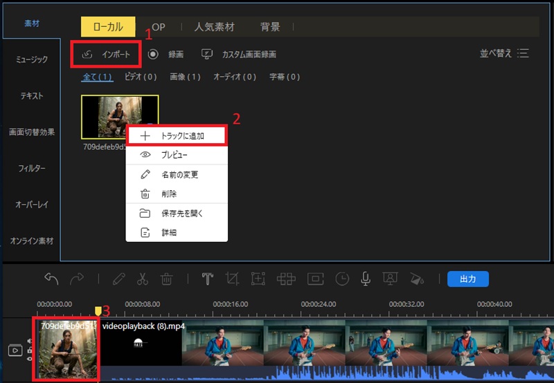Click the blue audio waveform under the clip

(325, 373)
